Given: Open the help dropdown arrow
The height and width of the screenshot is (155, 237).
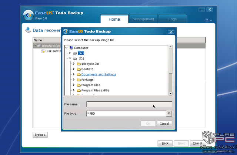Looking at the screenshot, I should pos(211,21).
